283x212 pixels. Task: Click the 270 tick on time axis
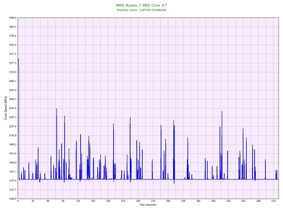(x=153, y=201)
